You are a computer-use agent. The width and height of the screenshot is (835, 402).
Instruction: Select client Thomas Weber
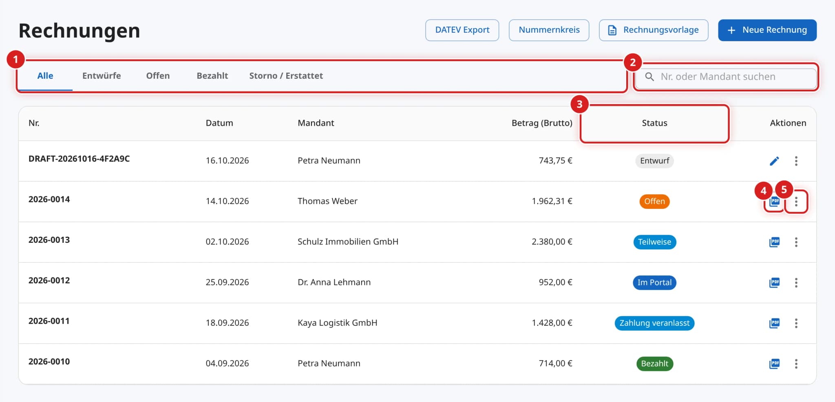(327, 201)
